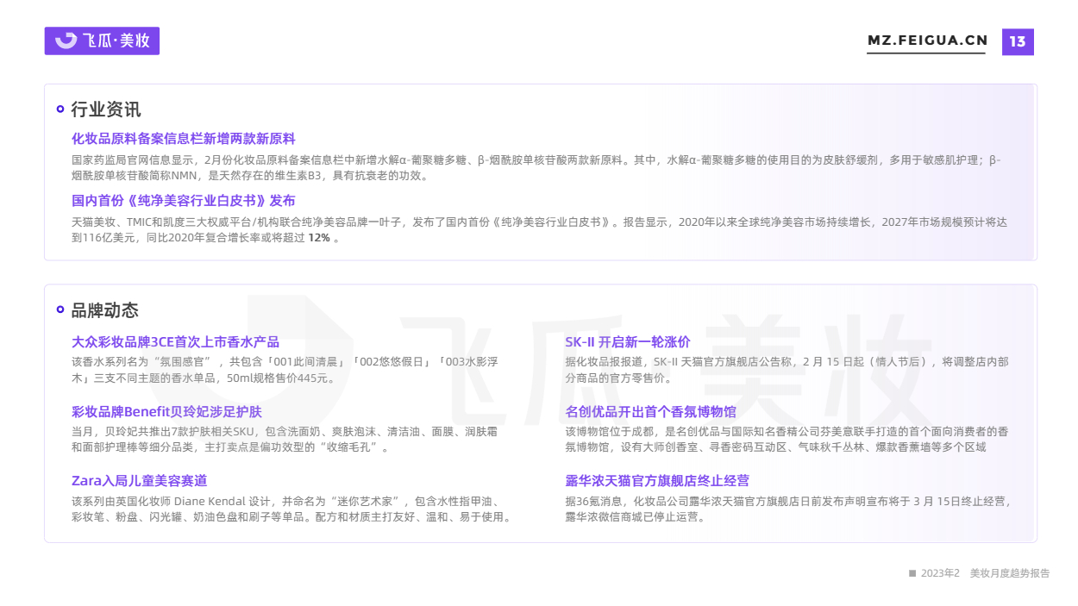
Task: Click the bold 12% figure
Action: [319, 238]
